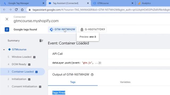The image size is (170, 95).
Task: Click the Preview: env-3 tooltip
Action: pos(88,37)
